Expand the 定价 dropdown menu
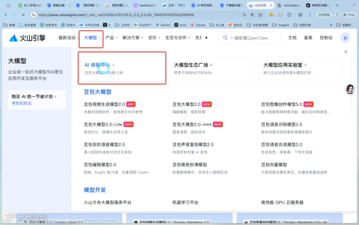This screenshot has width=359, height=225. coord(154,38)
